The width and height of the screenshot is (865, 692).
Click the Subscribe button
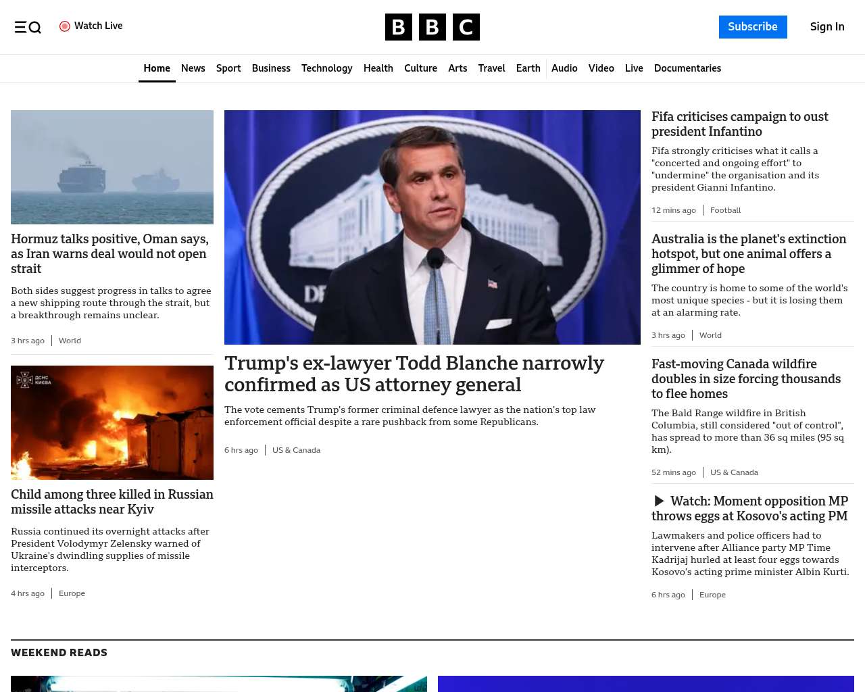[753, 27]
